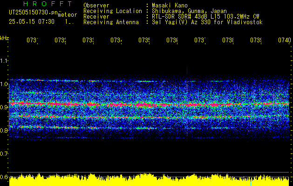This screenshot has height=186, width=293.
Task: Click the 3el Yagi(V) Az 330 for Vladivostok text
Action: pos(207,22)
